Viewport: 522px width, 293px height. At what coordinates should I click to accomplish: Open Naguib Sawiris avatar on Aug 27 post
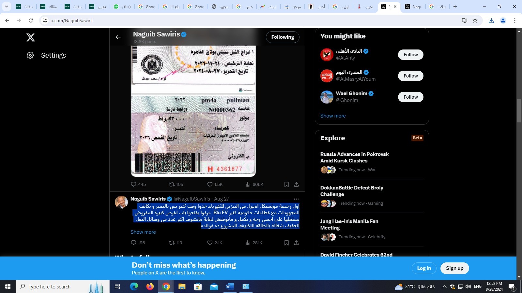pyautogui.click(x=121, y=202)
